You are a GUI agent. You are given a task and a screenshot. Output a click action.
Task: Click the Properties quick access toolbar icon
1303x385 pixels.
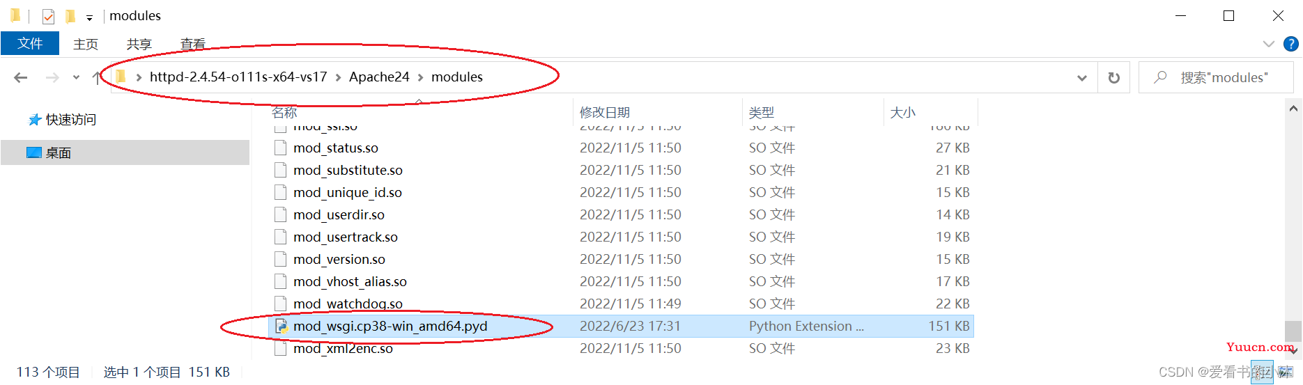pyautogui.click(x=48, y=16)
